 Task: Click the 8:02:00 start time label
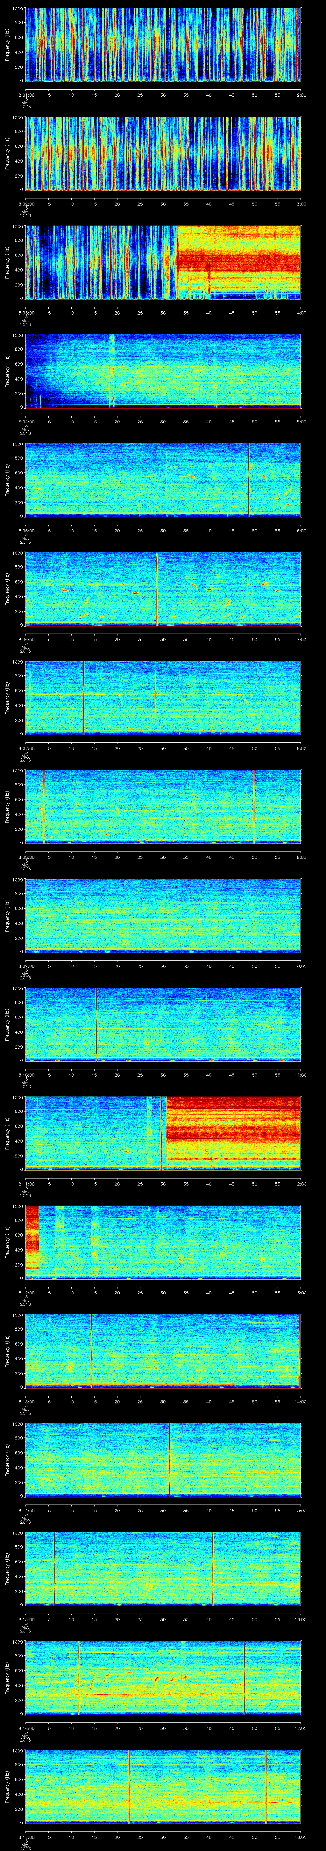pos(26,204)
